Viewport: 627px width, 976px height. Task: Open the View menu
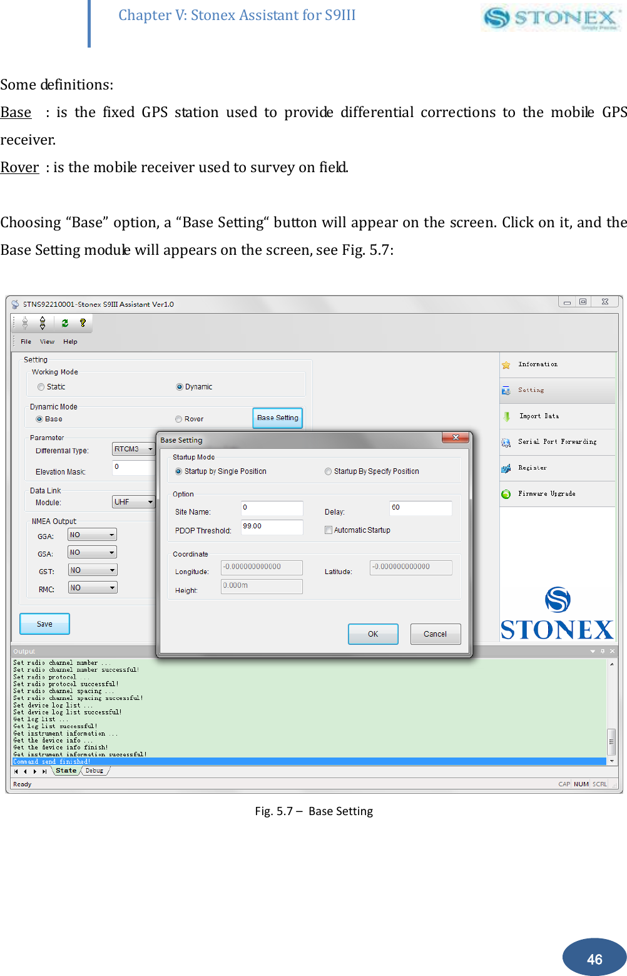click(x=47, y=342)
